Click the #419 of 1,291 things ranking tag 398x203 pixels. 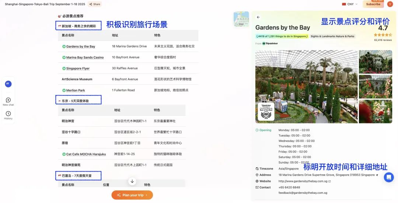point(282,36)
